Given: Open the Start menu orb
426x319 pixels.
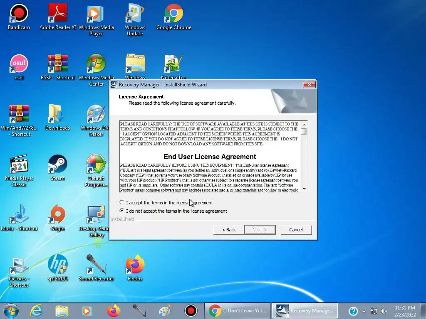Looking at the screenshot, I should click(x=11, y=311).
